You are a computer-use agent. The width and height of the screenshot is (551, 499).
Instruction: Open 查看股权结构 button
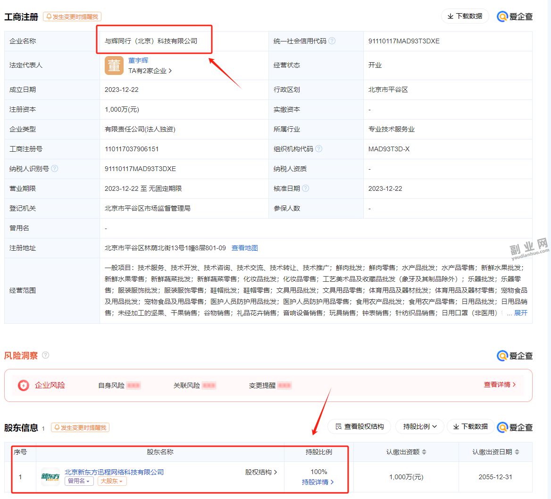pyautogui.click(x=359, y=426)
